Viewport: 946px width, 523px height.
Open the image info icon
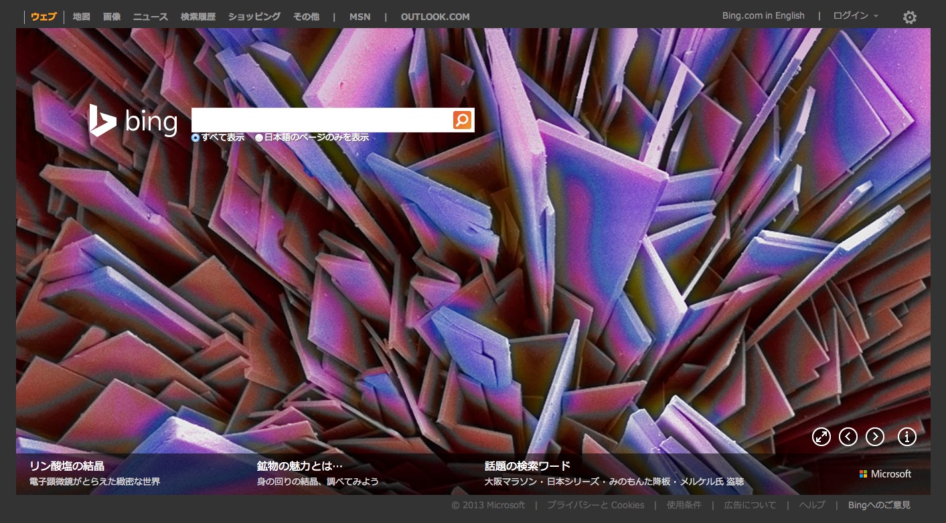[x=906, y=437]
